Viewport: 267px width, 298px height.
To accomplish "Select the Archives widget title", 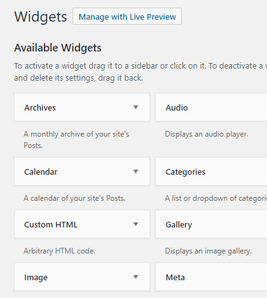I will click(x=40, y=107).
